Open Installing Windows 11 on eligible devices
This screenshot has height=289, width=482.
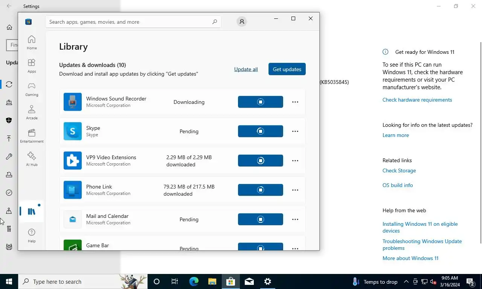(x=420, y=227)
